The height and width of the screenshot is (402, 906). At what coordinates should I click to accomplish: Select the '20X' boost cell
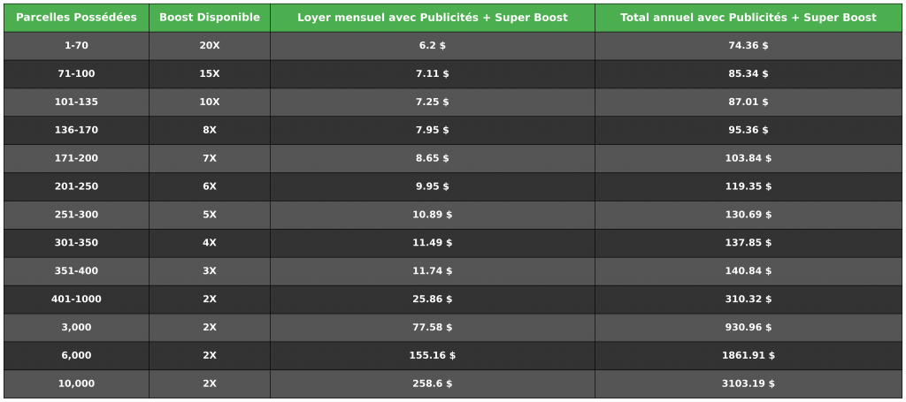point(210,46)
